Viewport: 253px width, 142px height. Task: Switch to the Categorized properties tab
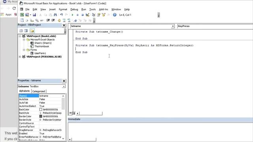pos(39,91)
